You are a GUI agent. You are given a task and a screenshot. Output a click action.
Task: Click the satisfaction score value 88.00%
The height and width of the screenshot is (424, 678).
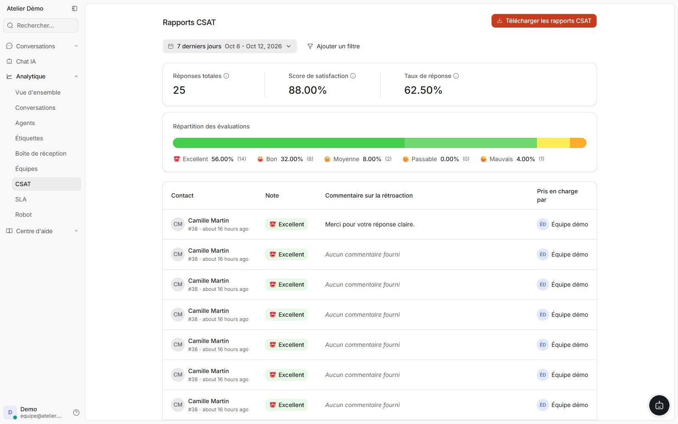pos(308,90)
